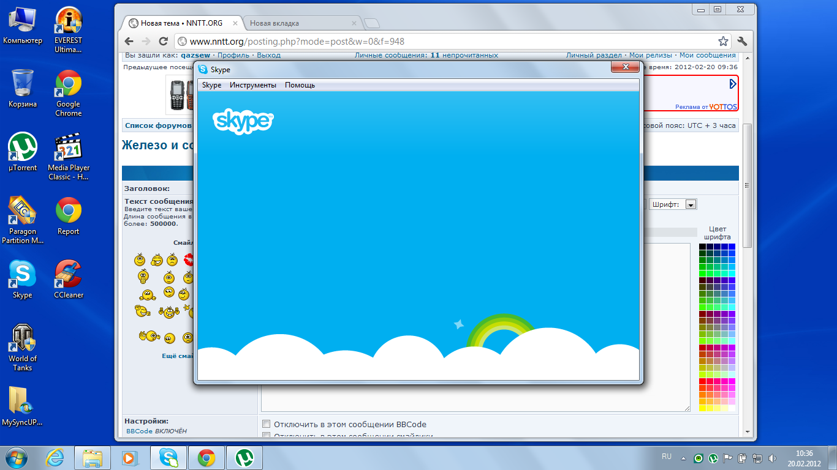Screen dimensions: 837x470
Task: Go back using Chrome's back arrow
Action: click(129, 42)
